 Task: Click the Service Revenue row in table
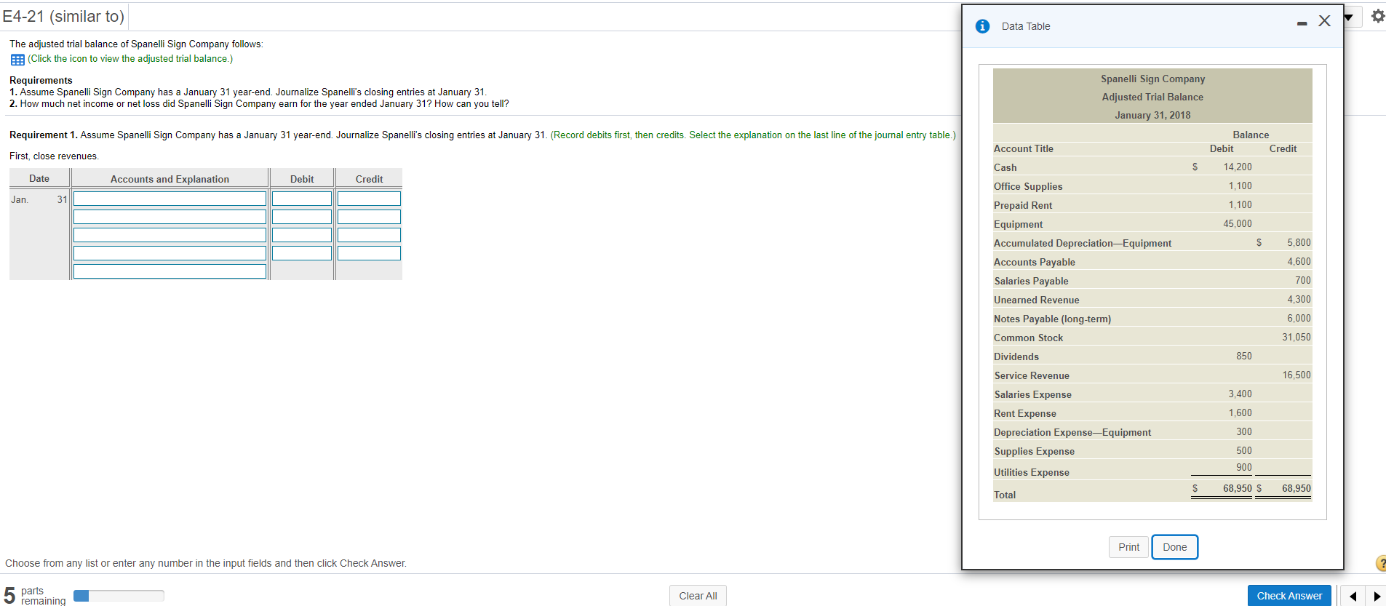coord(1152,375)
